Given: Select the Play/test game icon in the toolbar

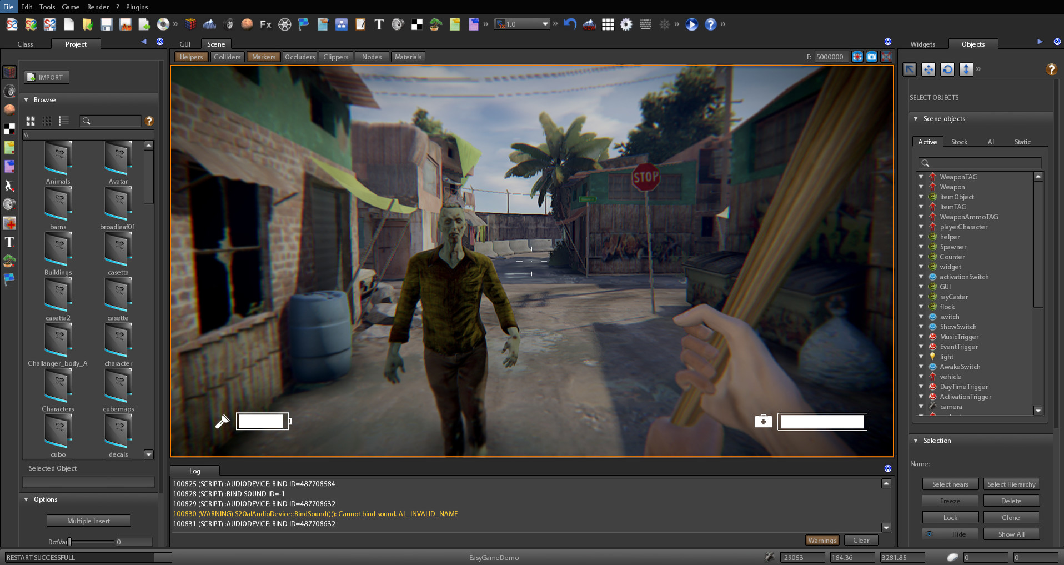Looking at the screenshot, I should pos(691,24).
